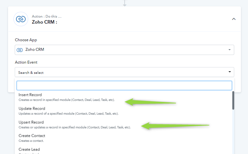Click the 'Creates a contact.' description
This screenshot has height=154, width=248.
(x=31, y=141)
